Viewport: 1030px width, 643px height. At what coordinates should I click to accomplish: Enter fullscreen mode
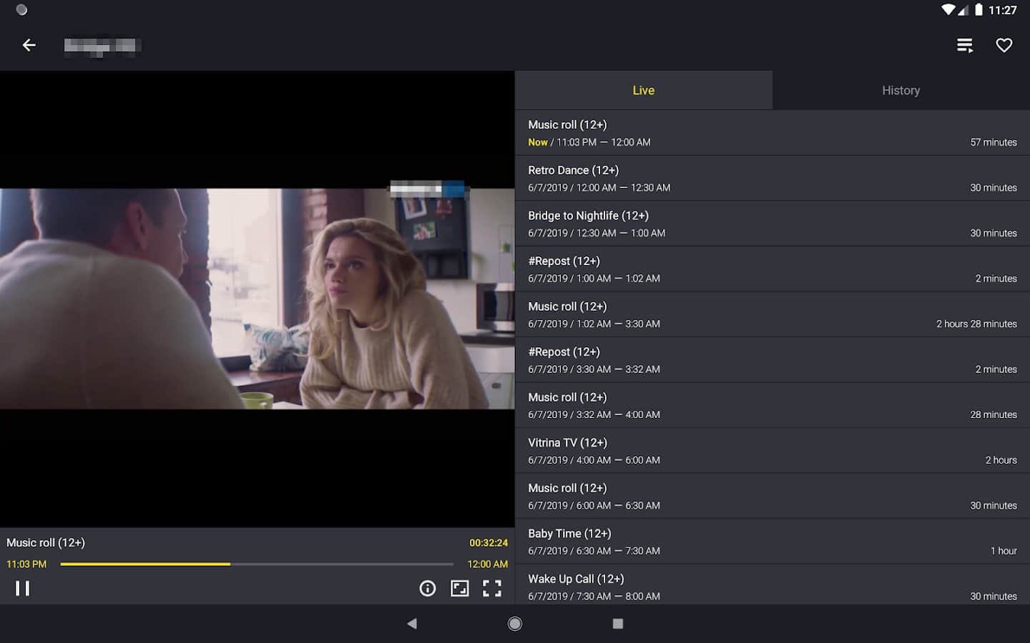[492, 588]
